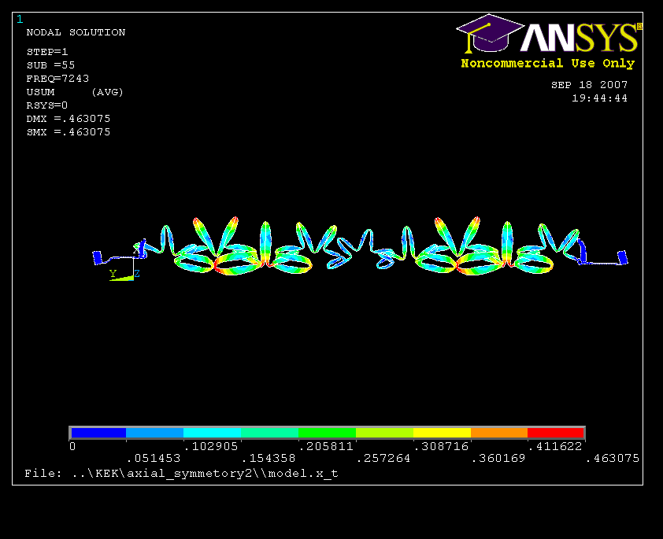
Task: Click the SUB =55 label
Action: [x=50, y=65]
